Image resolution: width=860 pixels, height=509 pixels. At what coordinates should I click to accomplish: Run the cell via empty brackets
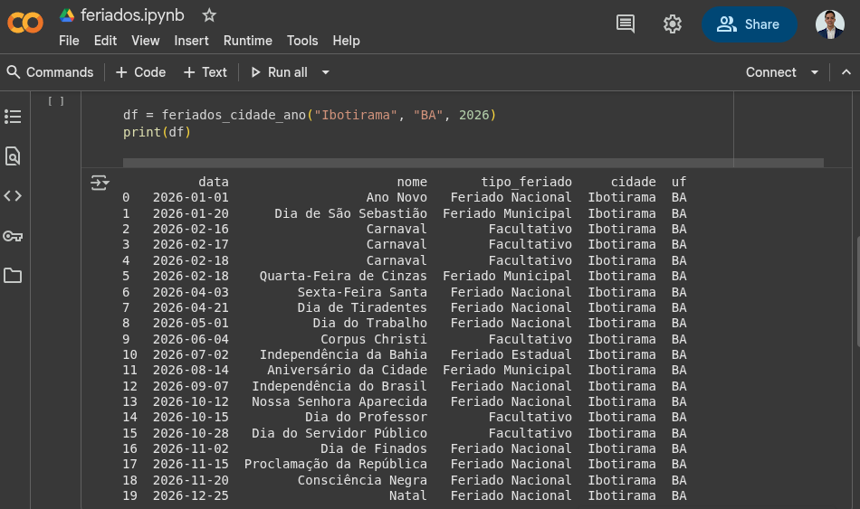click(x=56, y=101)
